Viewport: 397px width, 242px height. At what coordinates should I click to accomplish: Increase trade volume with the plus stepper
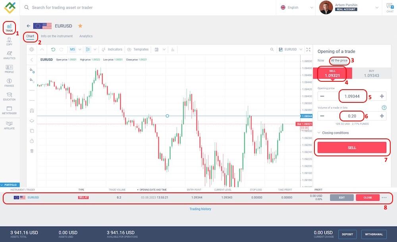[382, 116]
